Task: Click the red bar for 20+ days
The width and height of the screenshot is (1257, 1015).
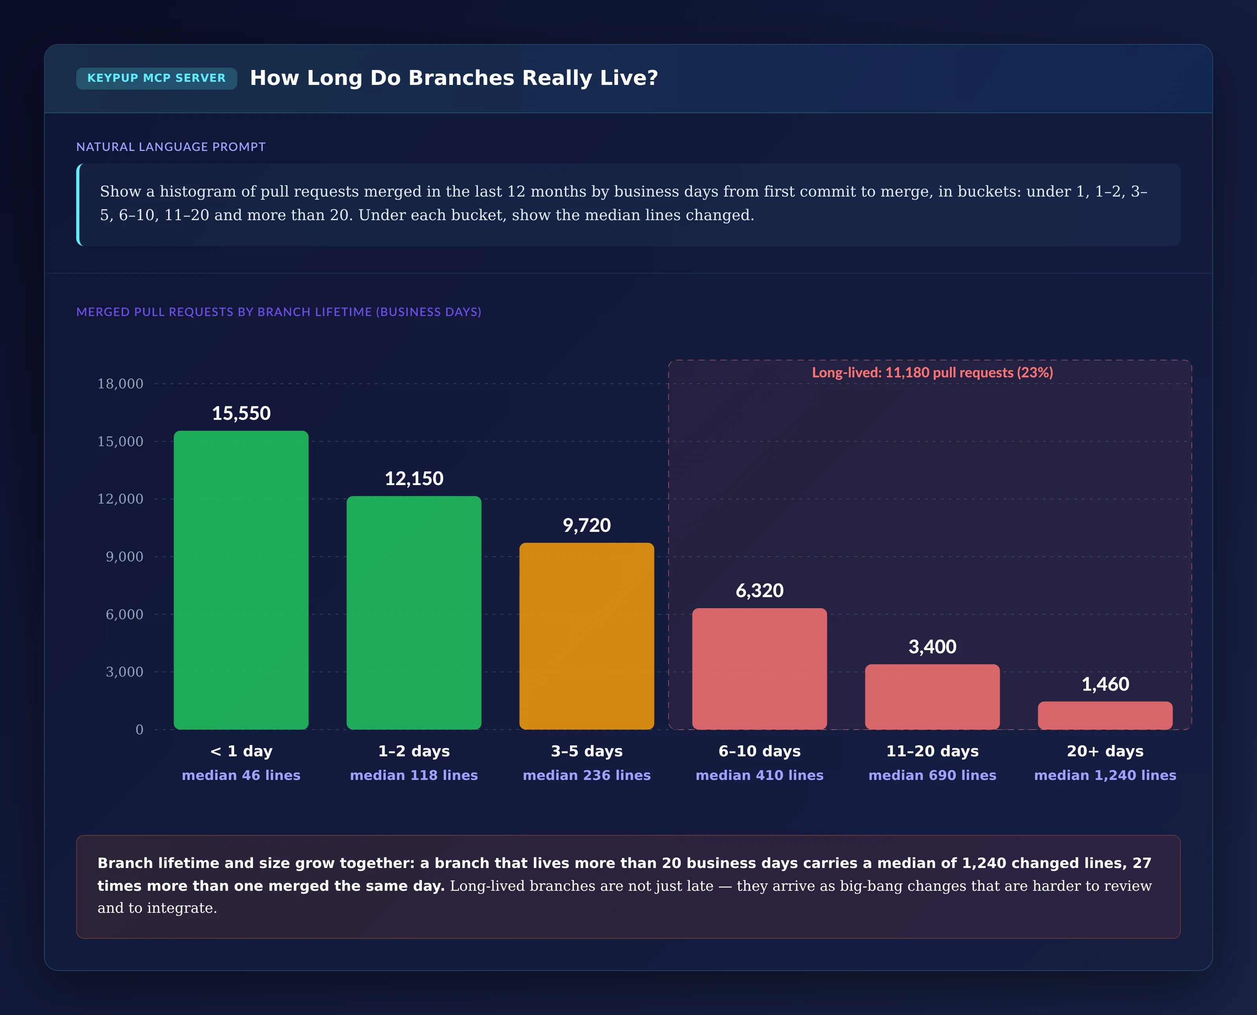Action: click(x=1106, y=715)
